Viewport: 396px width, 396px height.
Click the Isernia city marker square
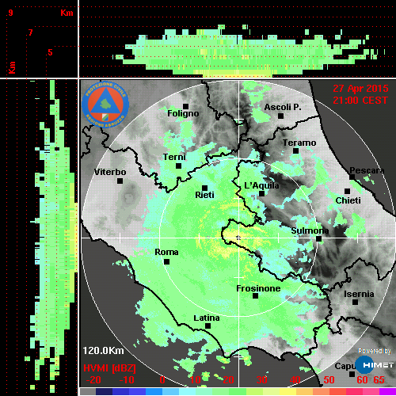[x=355, y=302]
